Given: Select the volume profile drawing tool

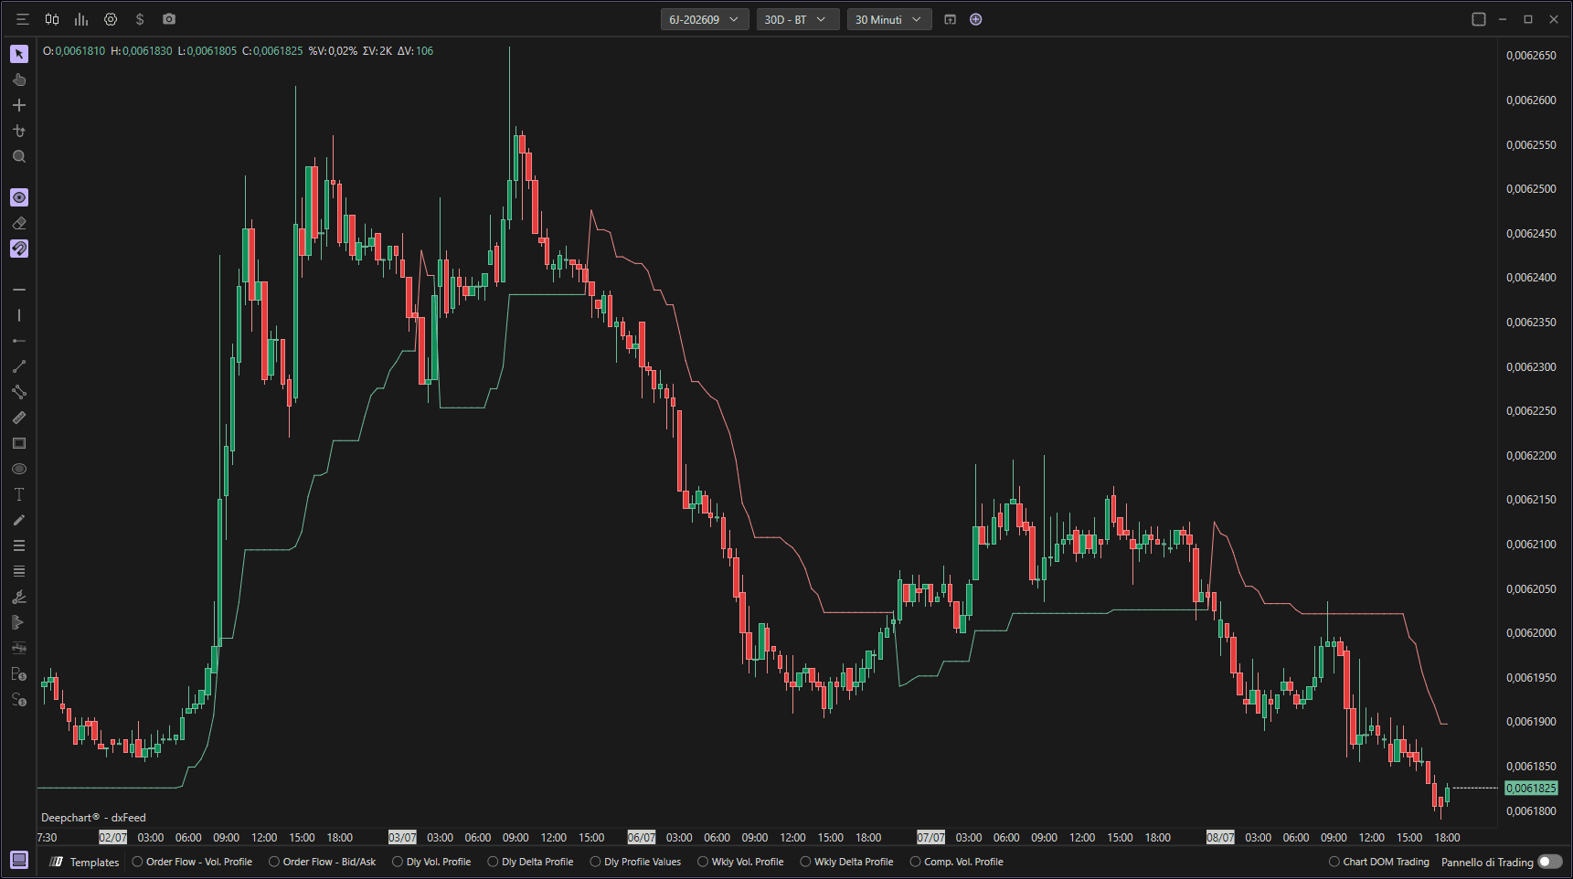Looking at the screenshot, I should click(x=19, y=622).
